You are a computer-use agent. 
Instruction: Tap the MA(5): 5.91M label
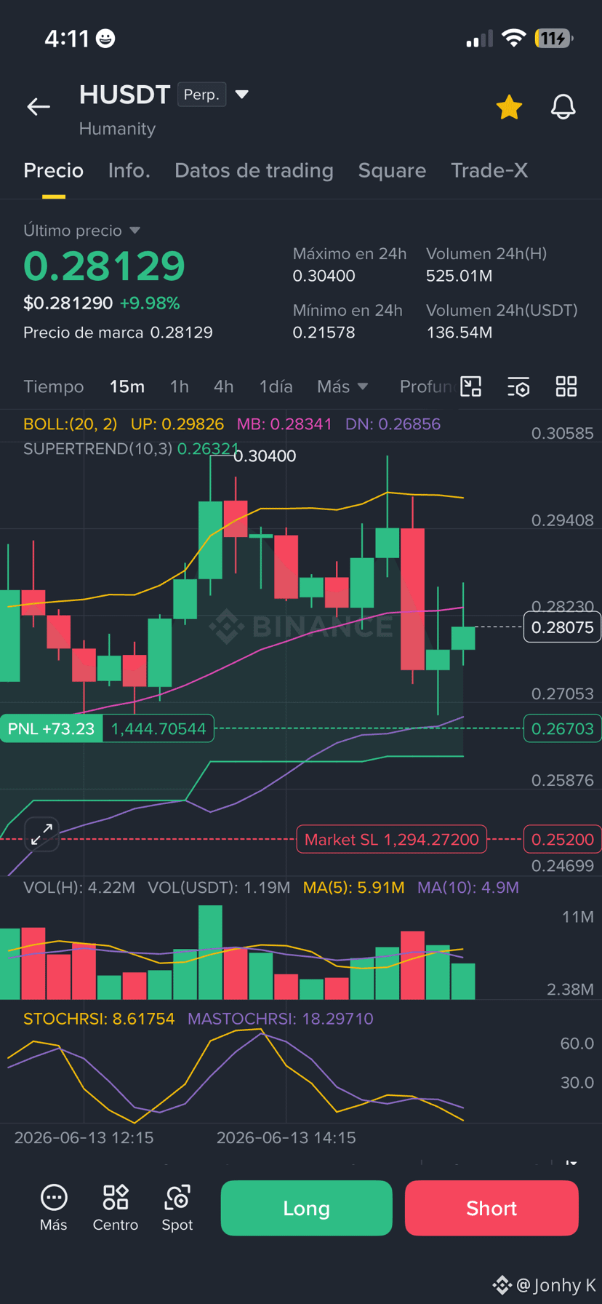point(353,887)
